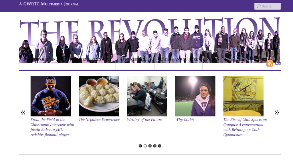Advance carousel with the right arrow

coord(277,112)
